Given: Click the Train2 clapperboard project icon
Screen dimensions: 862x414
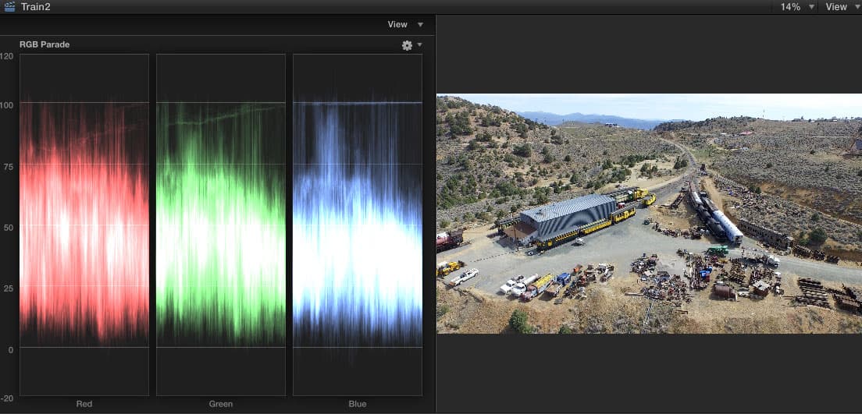Looking at the screenshot, I should [x=9, y=6].
